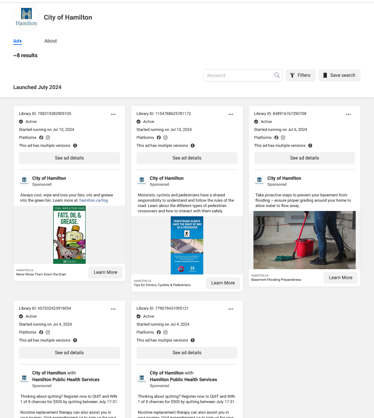Click Facebook platform icon on ad 457032423919054
The width and height of the screenshot is (374, 418).
(x=41, y=332)
